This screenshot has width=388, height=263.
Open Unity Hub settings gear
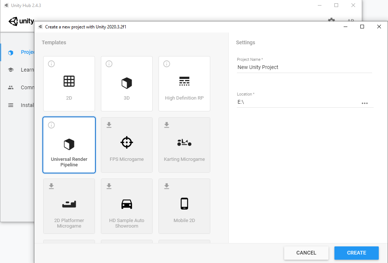click(331, 20)
